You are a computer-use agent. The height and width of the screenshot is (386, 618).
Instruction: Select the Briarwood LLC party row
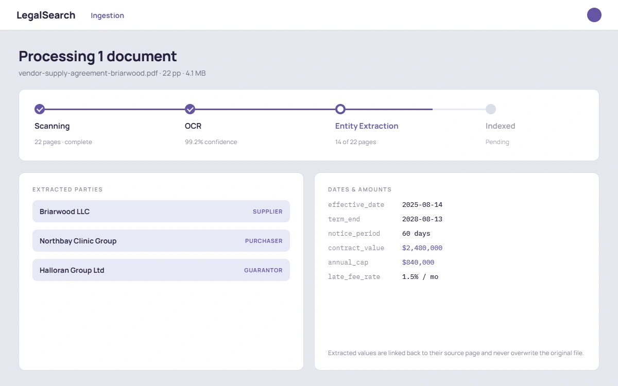[161, 212]
